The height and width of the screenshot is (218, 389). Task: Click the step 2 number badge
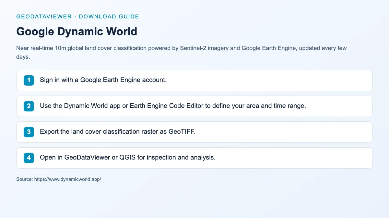(29, 106)
